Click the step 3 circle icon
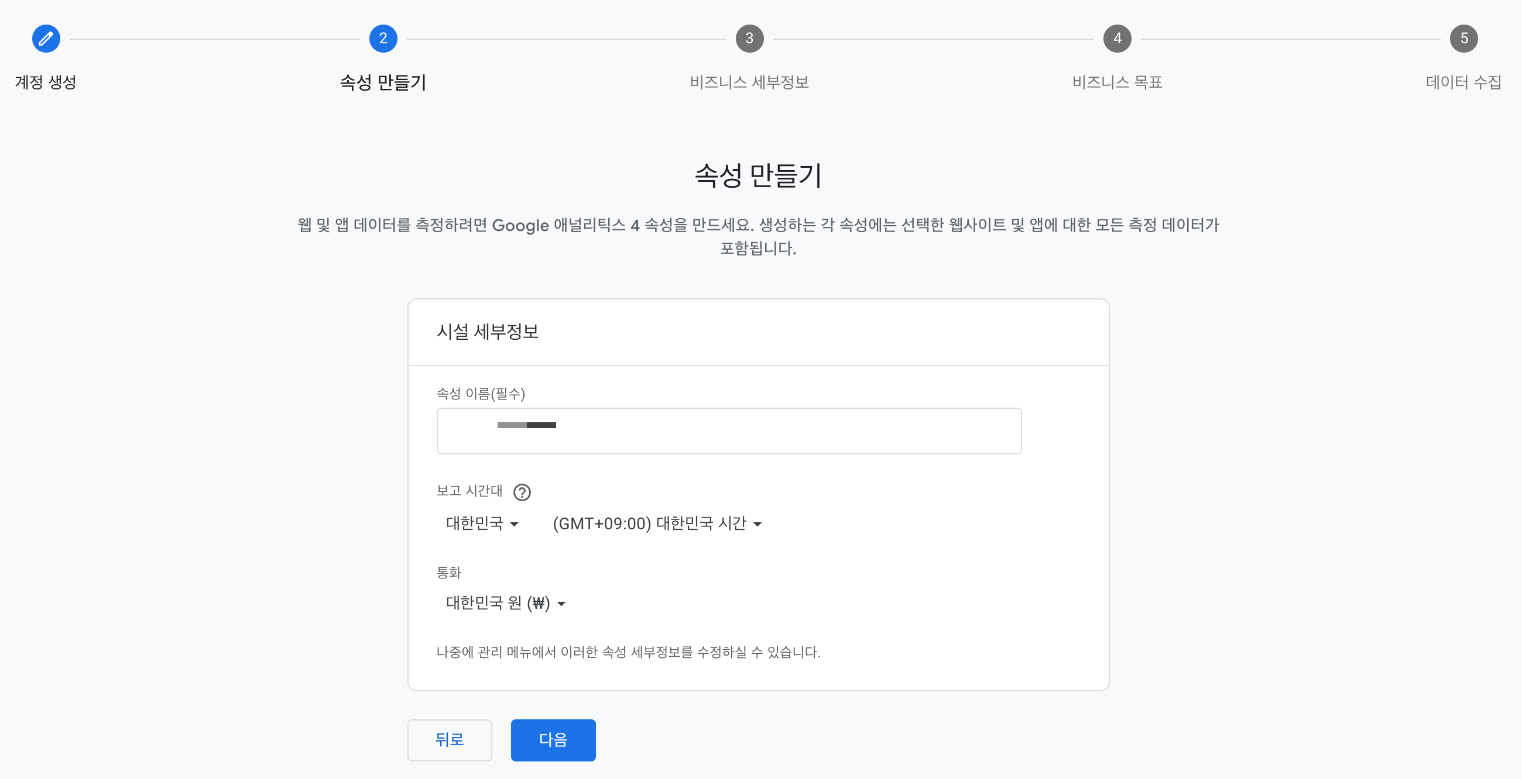The width and height of the screenshot is (1522, 779). tap(749, 39)
